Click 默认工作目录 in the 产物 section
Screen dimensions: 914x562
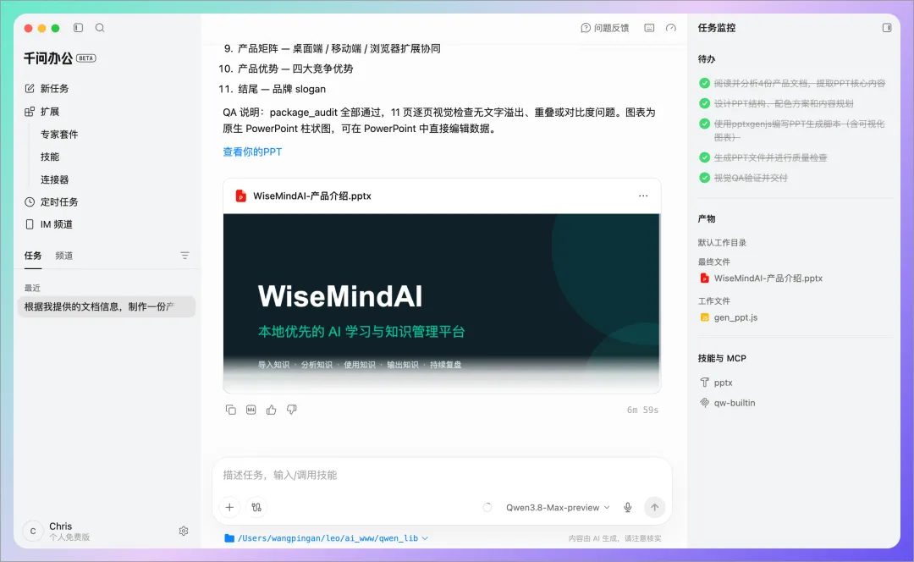722,243
